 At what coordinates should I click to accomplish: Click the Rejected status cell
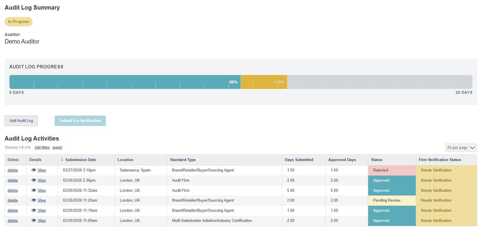392,170
